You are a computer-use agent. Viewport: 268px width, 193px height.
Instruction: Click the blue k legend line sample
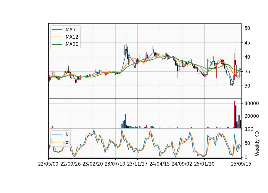[x=57, y=135]
